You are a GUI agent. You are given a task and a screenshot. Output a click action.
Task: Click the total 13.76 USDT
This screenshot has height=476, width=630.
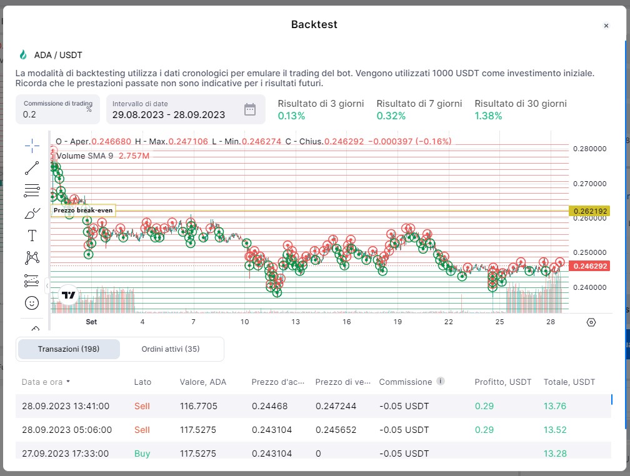pyautogui.click(x=555, y=406)
